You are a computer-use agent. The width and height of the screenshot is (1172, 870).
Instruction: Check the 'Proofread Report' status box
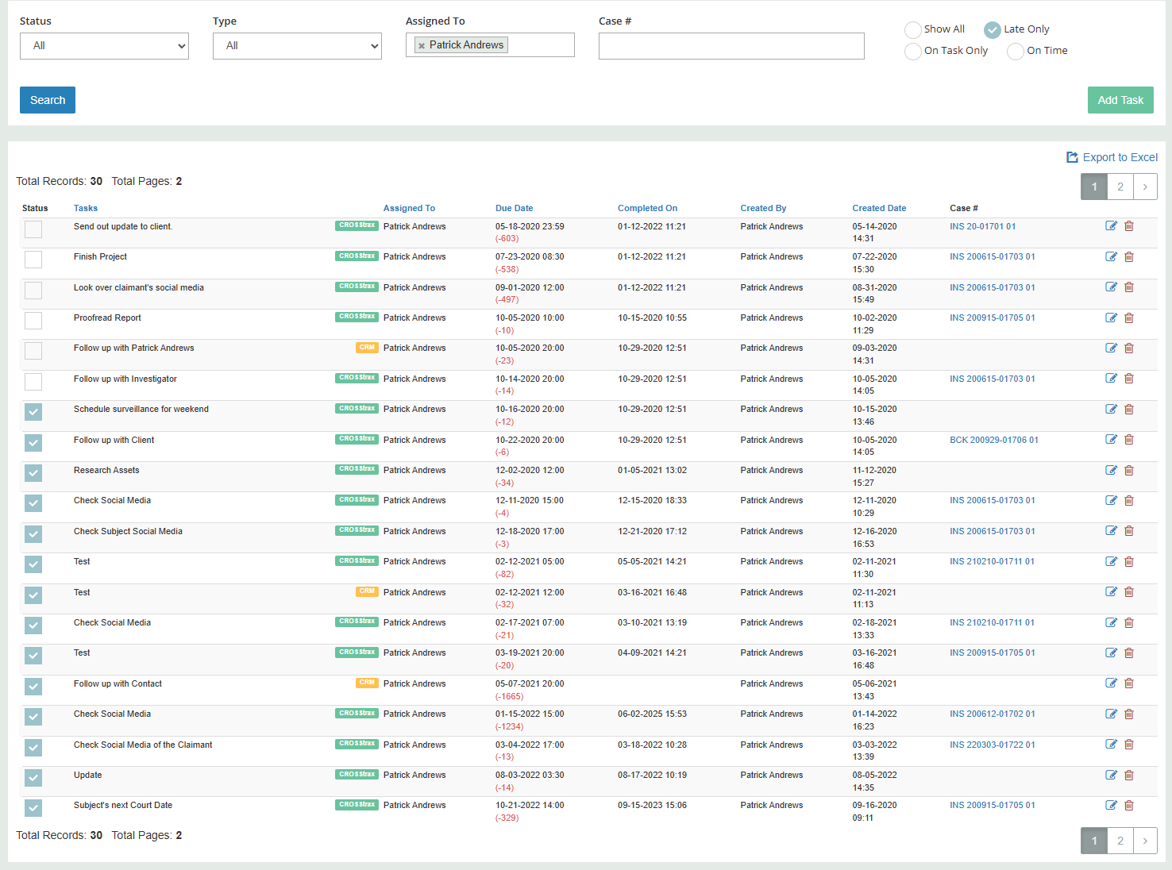click(x=33, y=321)
